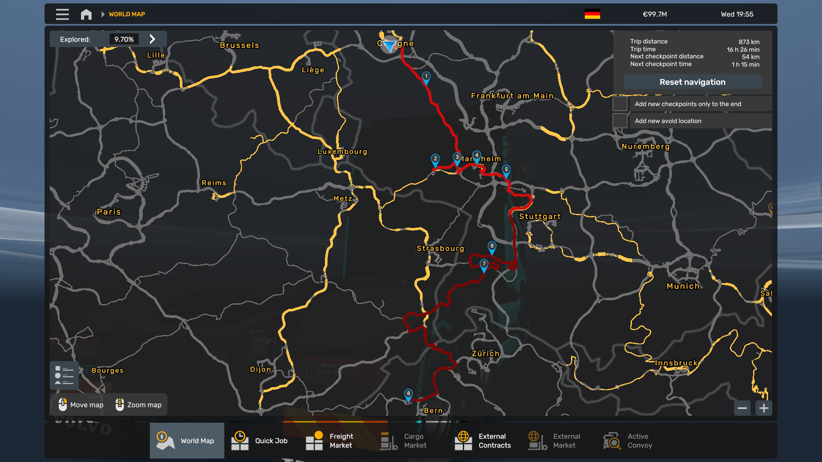Enable add new checkpoints only to end
This screenshot has height=462, width=822.
[x=620, y=104]
